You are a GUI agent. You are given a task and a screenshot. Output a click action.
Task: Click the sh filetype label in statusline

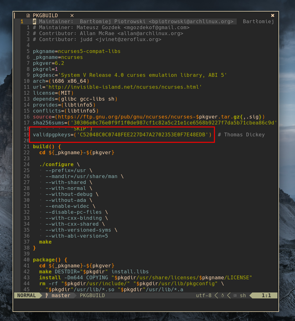(x=242, y=295)
